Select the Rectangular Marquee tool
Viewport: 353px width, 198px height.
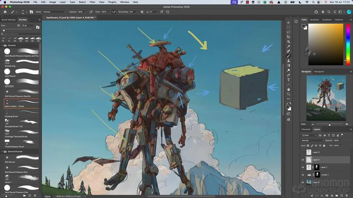(x=288, y=27)
